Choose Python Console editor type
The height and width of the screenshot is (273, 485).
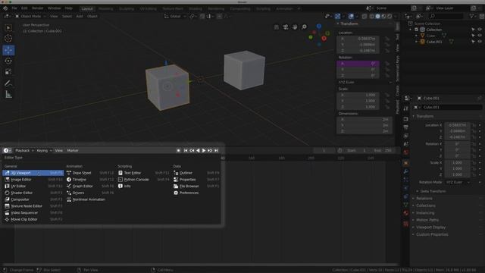pyautogui.click(x=144, y=180)
